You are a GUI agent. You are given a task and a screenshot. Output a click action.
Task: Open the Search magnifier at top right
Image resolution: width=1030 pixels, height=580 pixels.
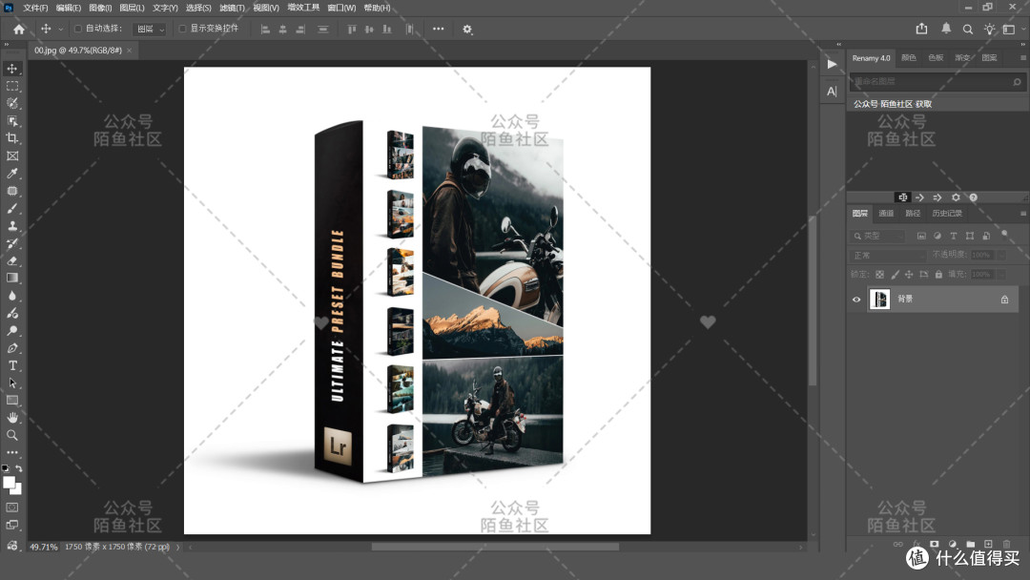(968, 29)
